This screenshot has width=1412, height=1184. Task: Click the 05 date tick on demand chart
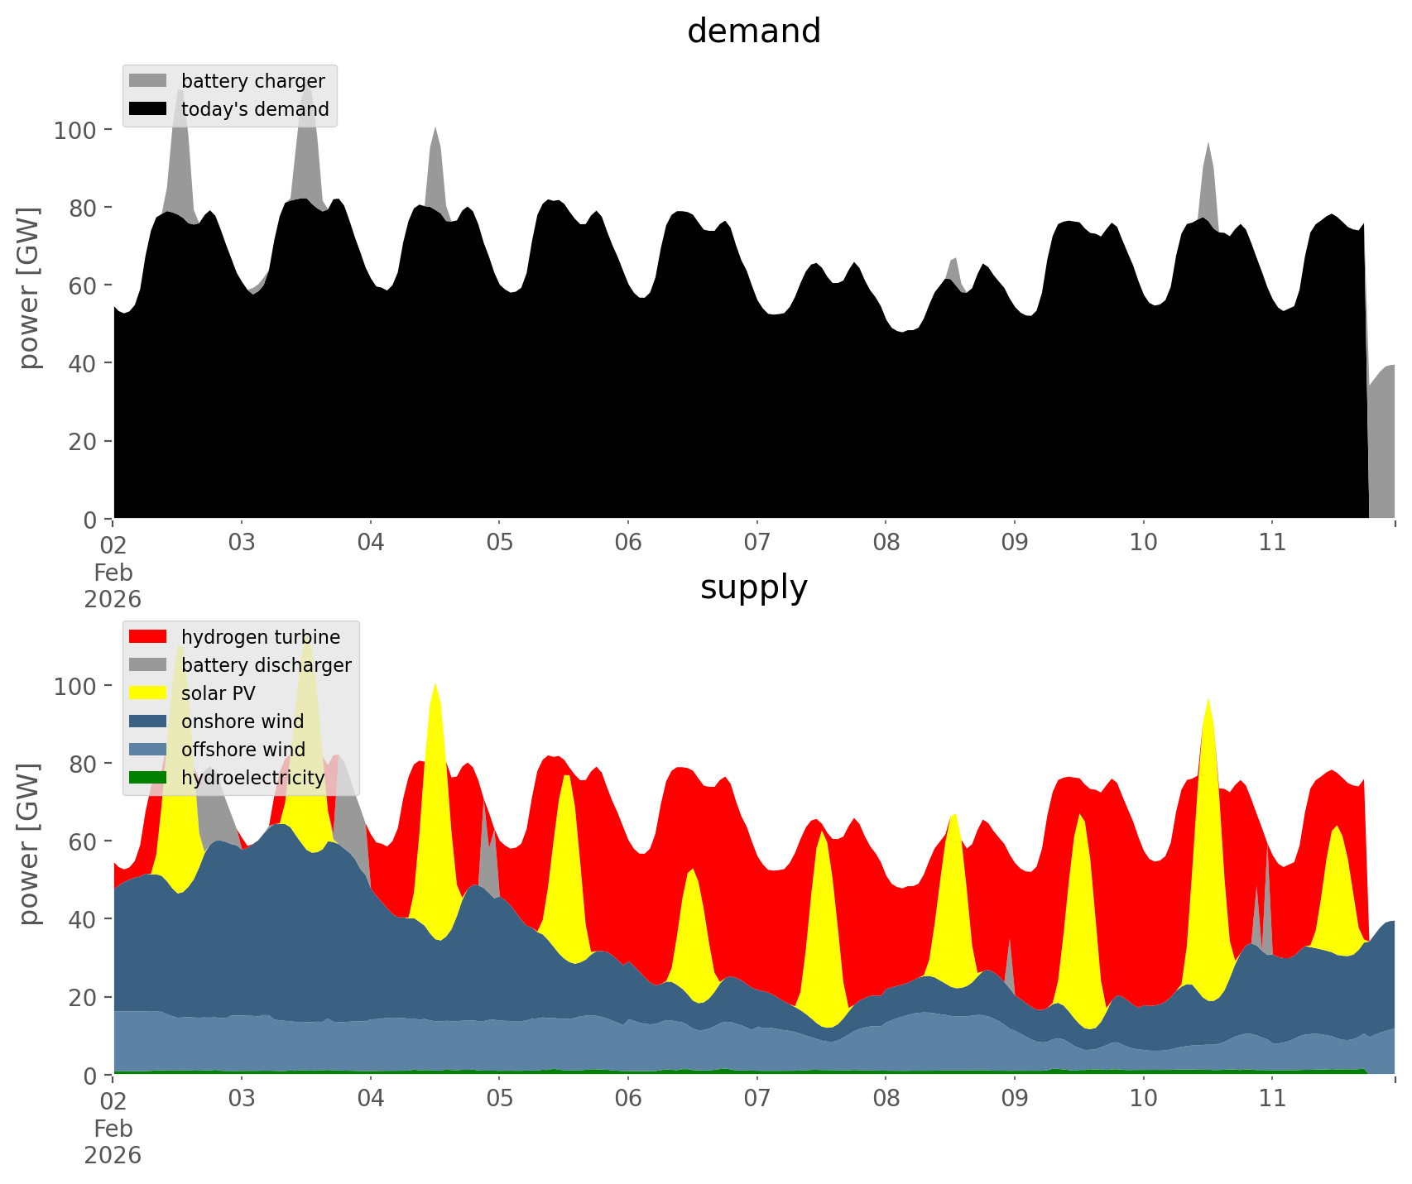[499, 543]
